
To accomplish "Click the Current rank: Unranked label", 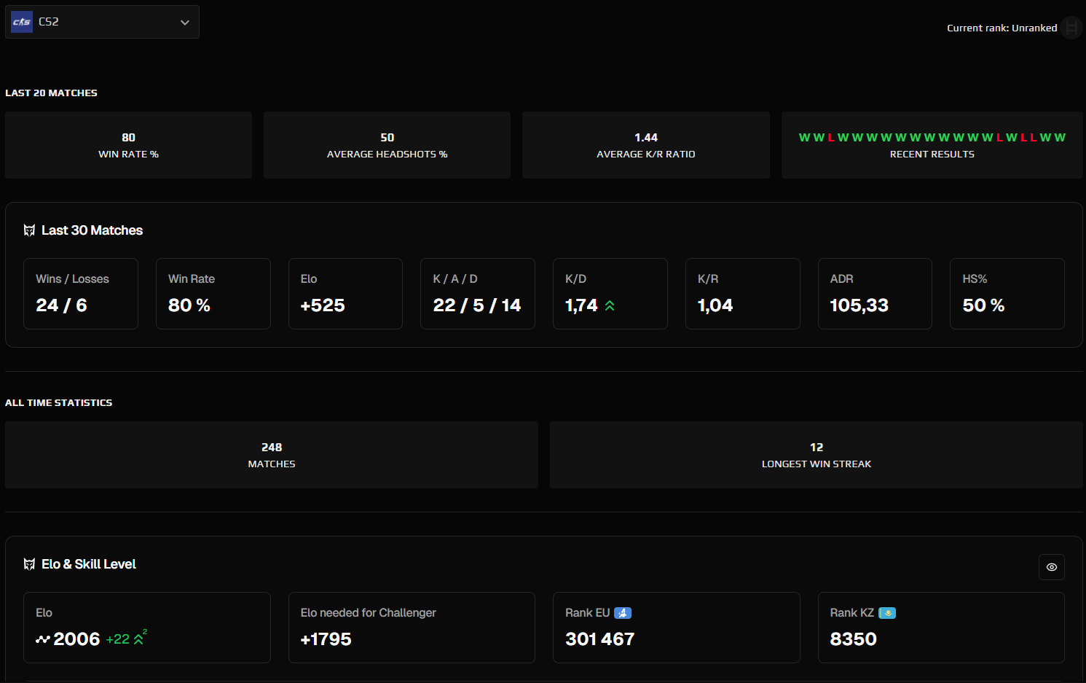I will (1002, 28).
